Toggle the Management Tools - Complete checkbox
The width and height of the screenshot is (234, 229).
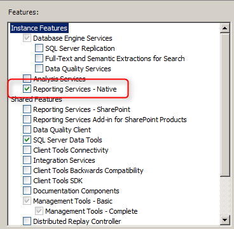point(39,211)
